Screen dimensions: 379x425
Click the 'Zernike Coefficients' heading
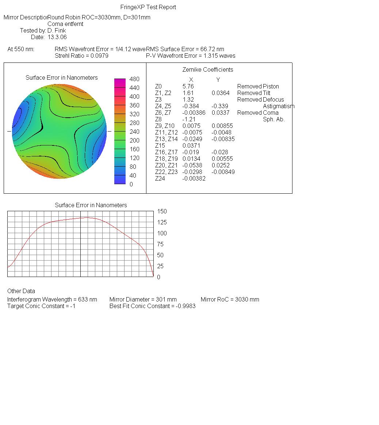[208, 70]
